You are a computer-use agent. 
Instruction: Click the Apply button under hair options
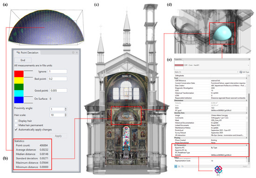(x=58, y=136)
